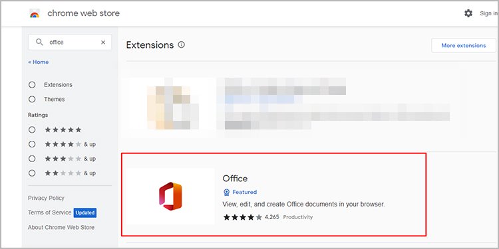Open settings gear icon in header
The width and height of the screenshot is (499, 249).
[468, 13]
